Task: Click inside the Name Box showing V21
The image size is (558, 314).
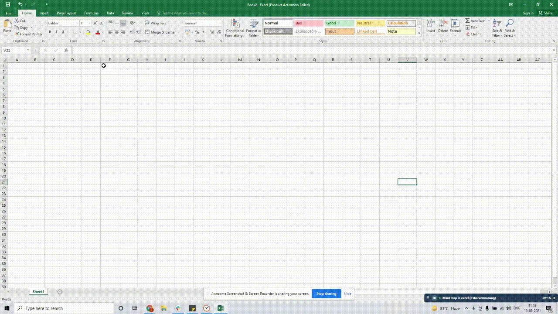Action: tap(14, 50)
